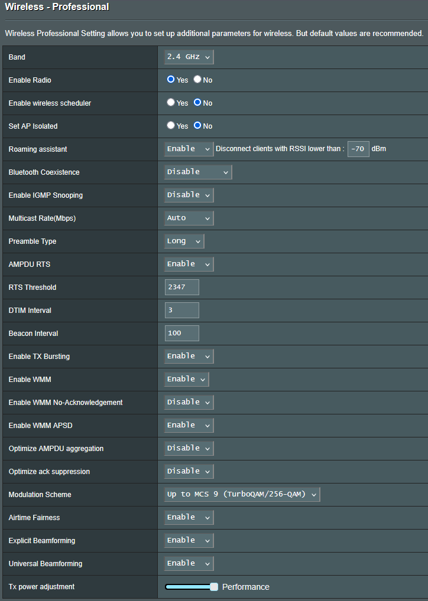Click the Beacon Interval label
428x601 pixels.
point(33,334)
